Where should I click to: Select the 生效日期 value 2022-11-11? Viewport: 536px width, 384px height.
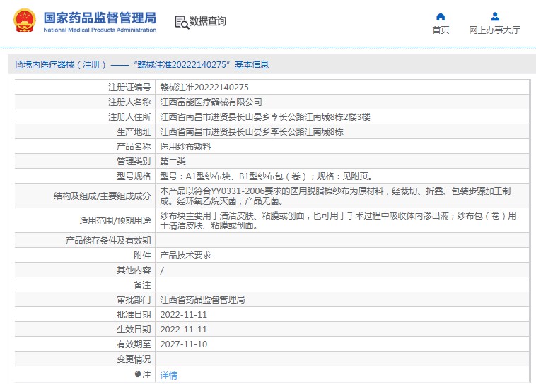click(184, 330)
